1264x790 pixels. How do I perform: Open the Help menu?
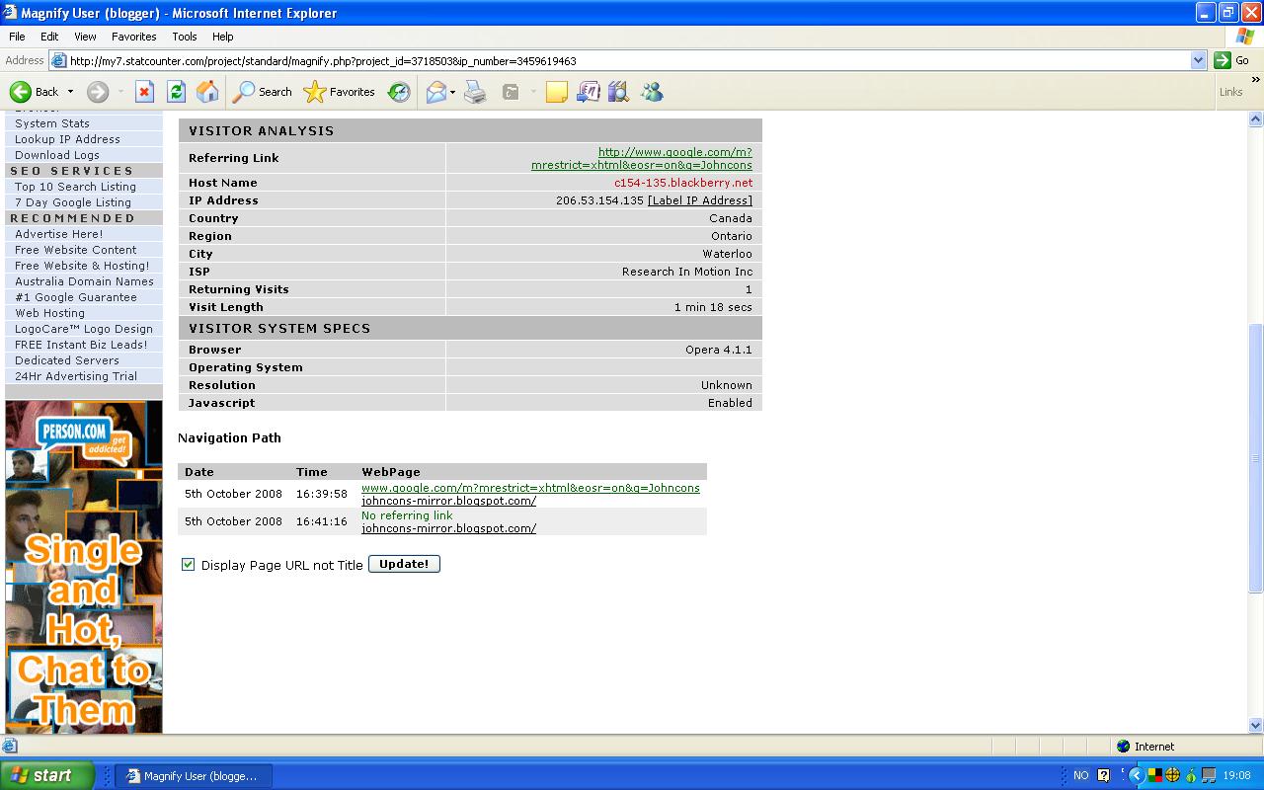point(222,37)
